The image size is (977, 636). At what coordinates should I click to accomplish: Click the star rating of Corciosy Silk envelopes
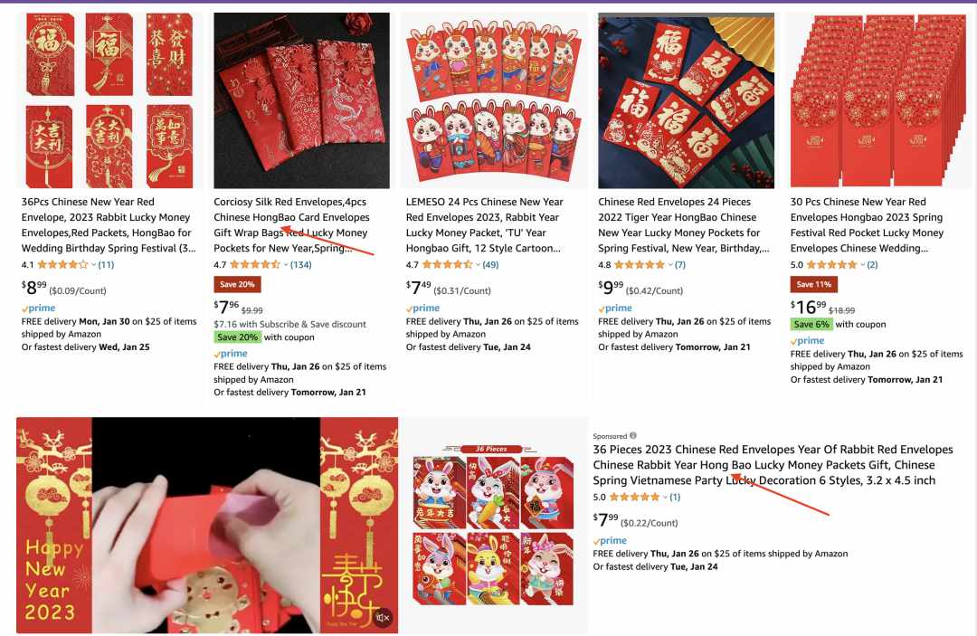(x=255, y=265)
